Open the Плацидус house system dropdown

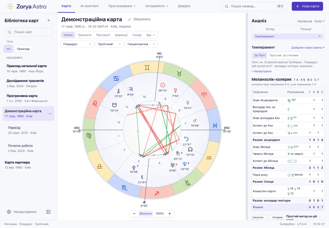[77, 44]
